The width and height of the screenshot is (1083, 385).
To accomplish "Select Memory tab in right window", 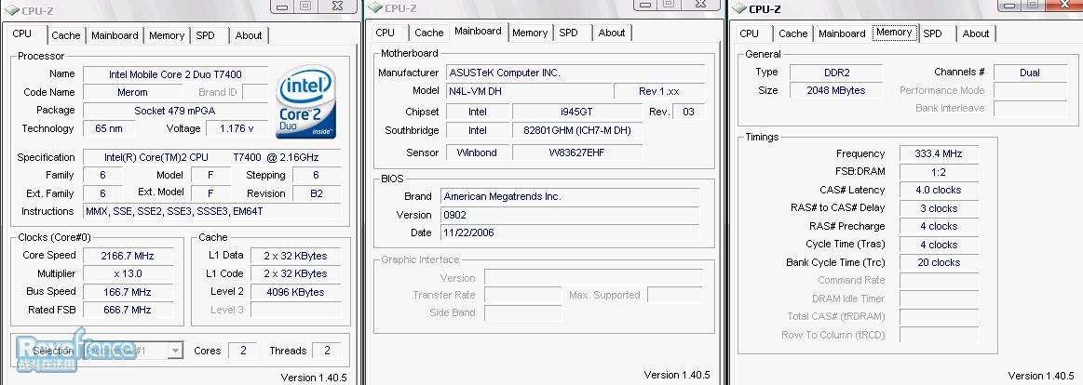I will (895, 32).
